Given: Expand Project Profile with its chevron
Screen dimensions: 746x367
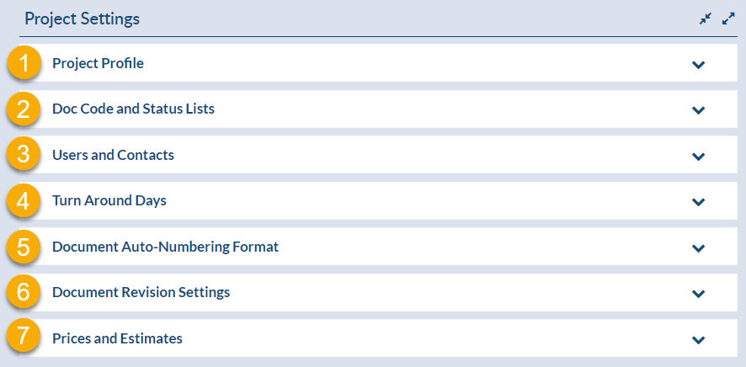Looking at the screenshot, I should (698, 65).
